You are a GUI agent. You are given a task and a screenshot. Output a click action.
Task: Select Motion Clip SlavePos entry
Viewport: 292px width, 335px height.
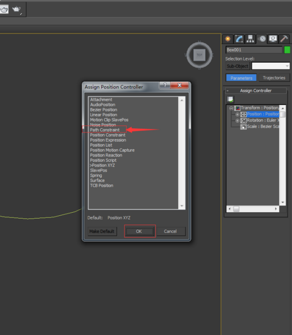(x=109, y=120)
